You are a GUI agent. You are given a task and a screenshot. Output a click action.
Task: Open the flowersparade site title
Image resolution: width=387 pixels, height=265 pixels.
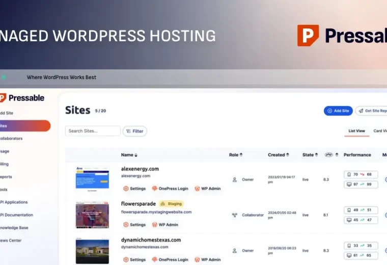138,204
